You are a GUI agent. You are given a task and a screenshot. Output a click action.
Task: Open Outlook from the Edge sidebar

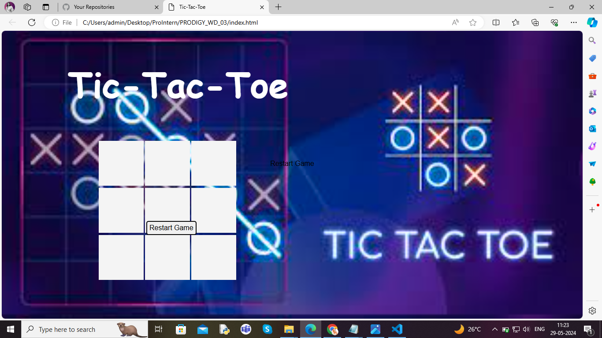click(x=592, y=129)
